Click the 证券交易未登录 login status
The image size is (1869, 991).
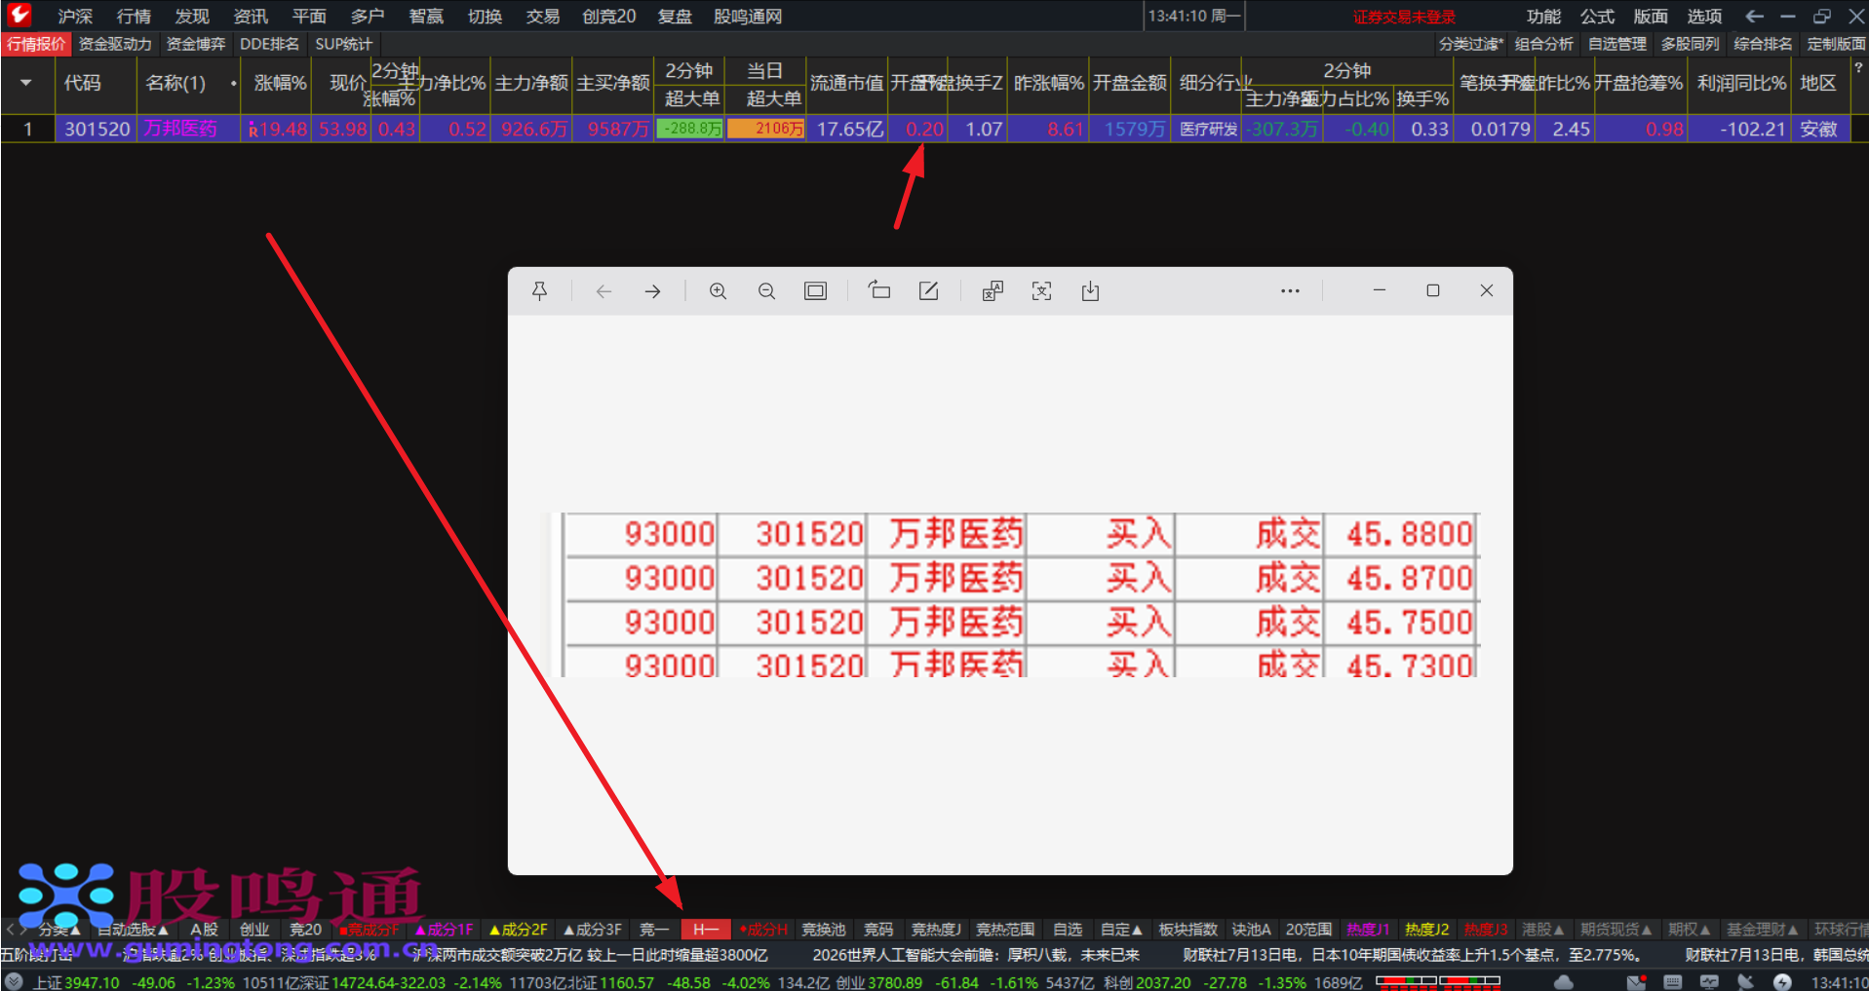pyautogui.click(x=1404, y=17)
